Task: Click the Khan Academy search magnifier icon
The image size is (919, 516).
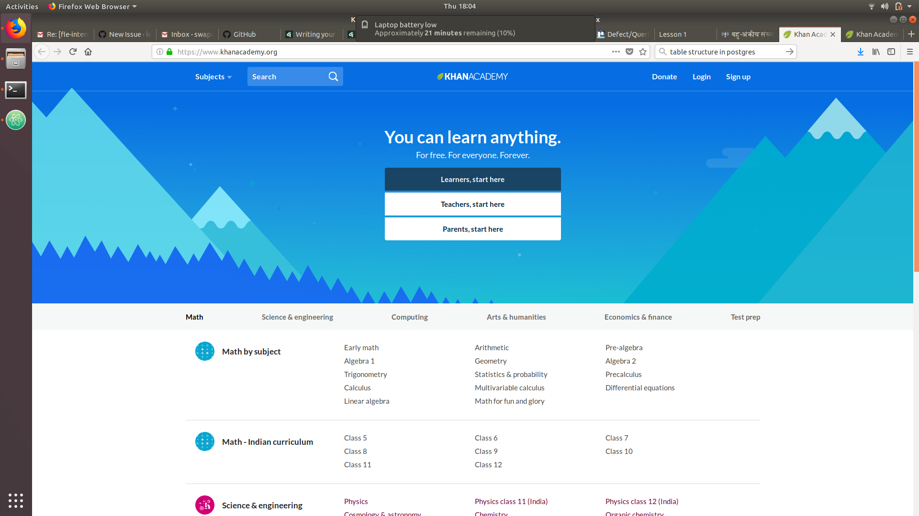Action: click(333, 76)
